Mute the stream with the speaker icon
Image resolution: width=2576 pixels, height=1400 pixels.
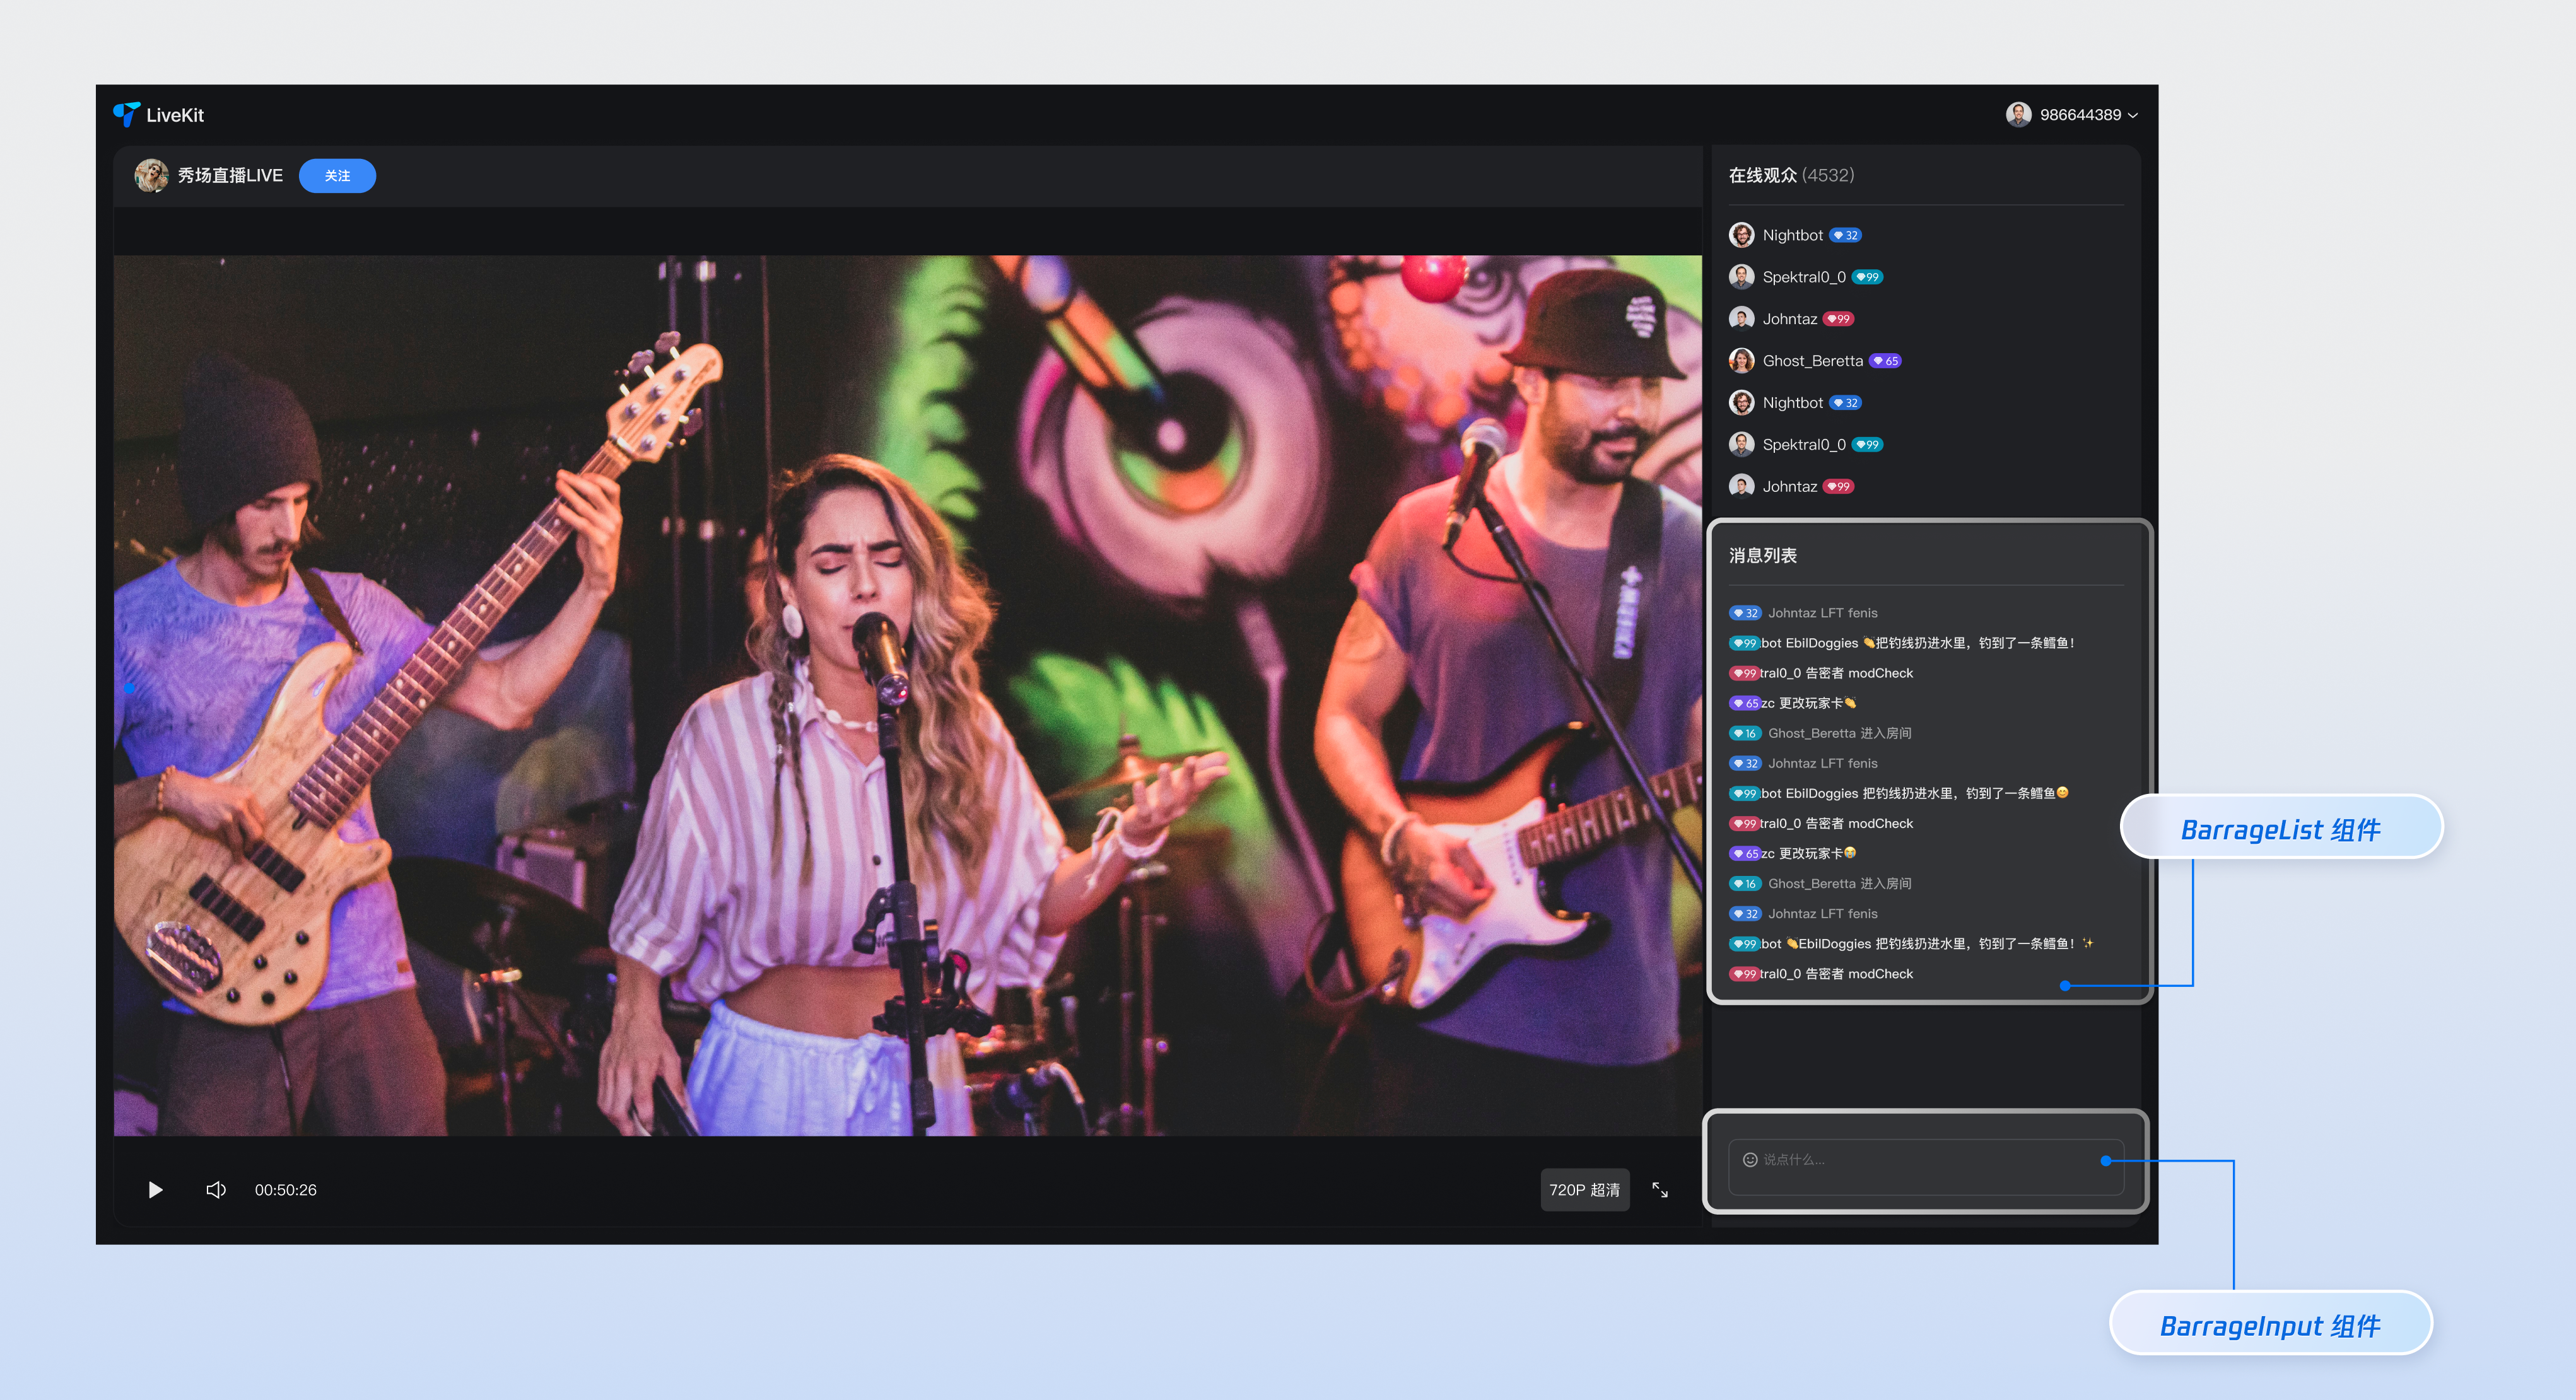coord(216,1189)
